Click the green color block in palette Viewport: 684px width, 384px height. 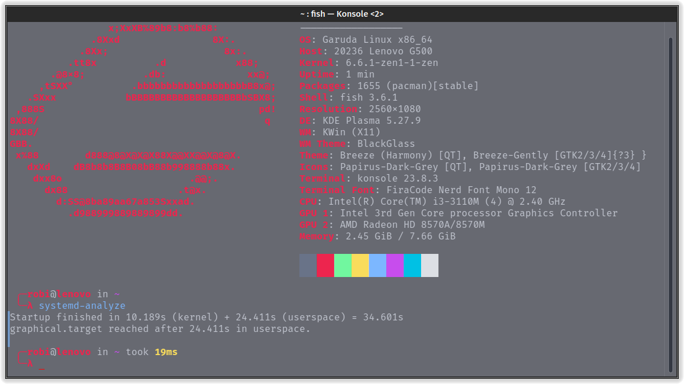point(343,265)
